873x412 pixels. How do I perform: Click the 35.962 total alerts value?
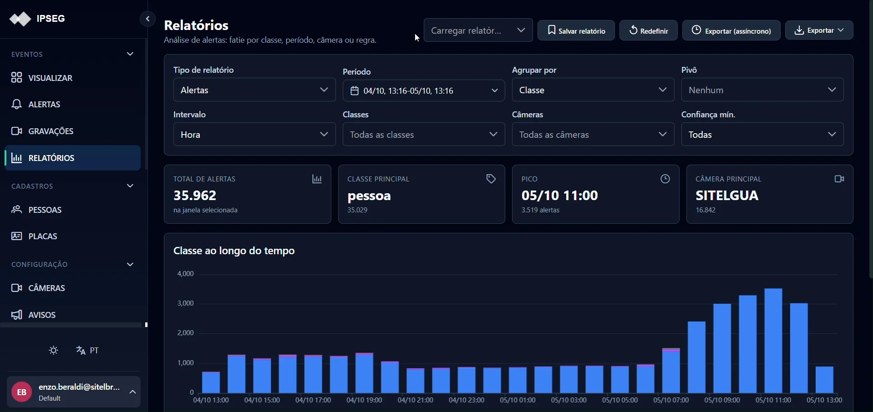point(195,196)
